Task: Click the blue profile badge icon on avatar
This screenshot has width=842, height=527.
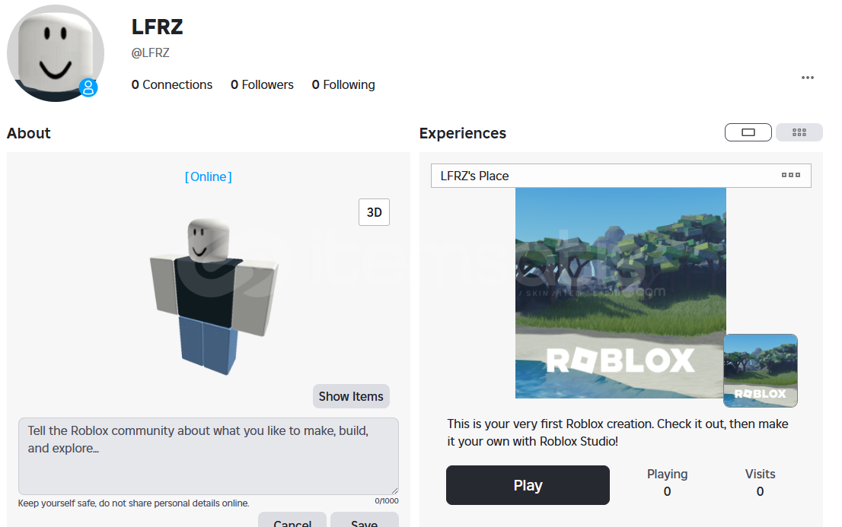Action: [x=89, y=87]
